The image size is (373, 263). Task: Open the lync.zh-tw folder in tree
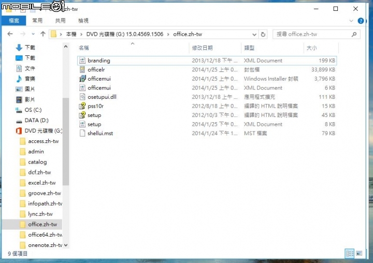pyautogui.click(x=36, y=214)
